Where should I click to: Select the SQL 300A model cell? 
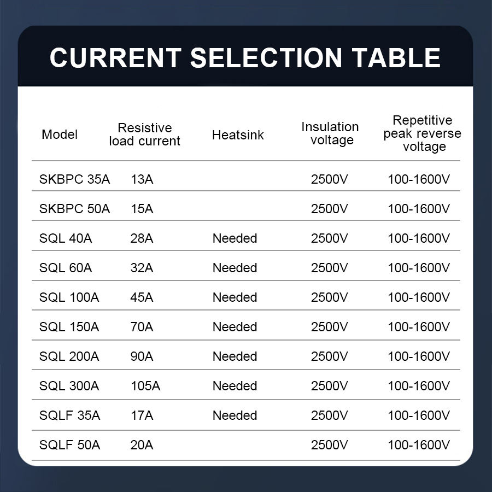[69, 386]
